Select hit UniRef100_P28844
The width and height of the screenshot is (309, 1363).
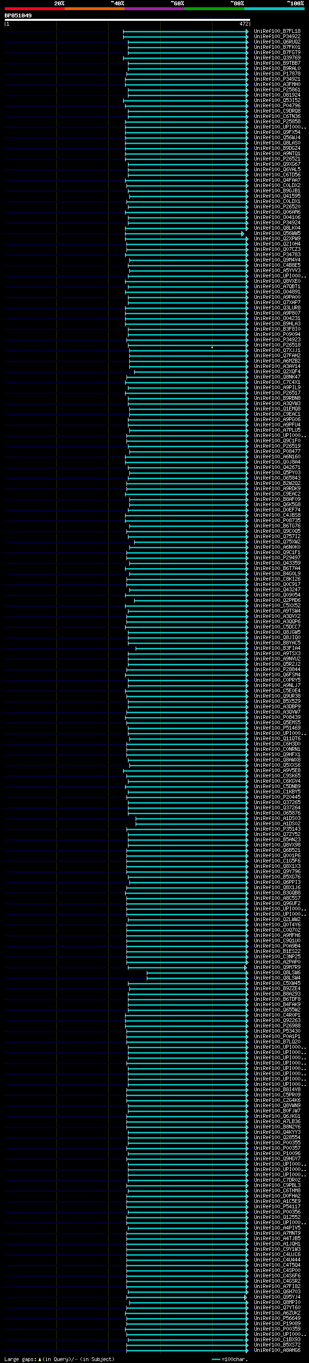pyautogui.click(x=277, y=669)
